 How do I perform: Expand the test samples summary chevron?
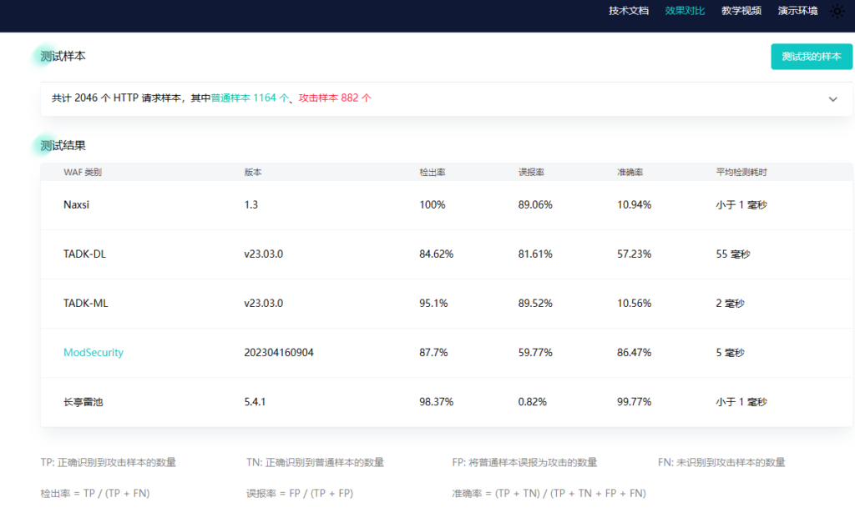click(x=832, y=99)
